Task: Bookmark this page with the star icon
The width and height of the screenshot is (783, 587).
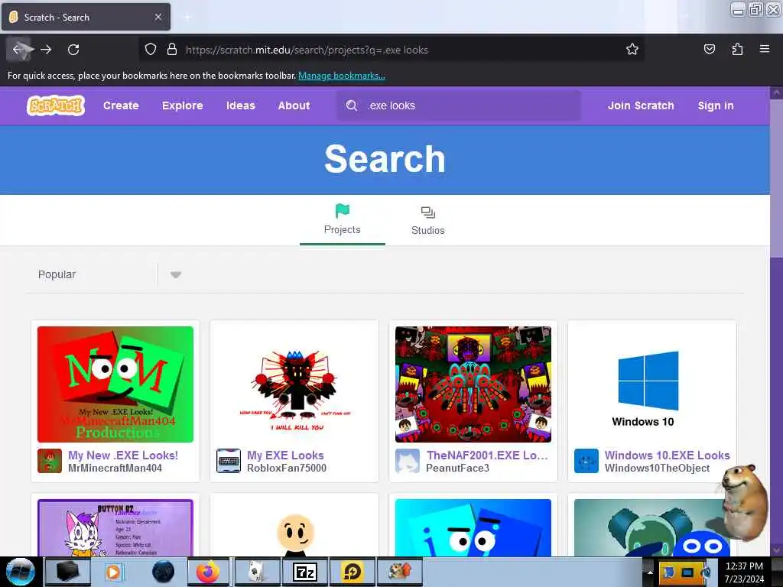Action: point(632,50)
